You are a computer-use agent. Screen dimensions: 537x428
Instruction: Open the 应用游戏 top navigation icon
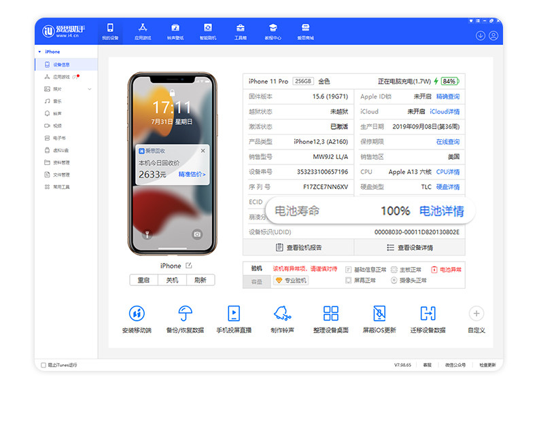143,31
